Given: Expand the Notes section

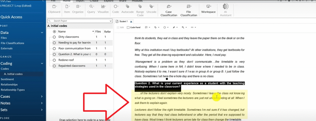Looking at the screenshot, I should 42,103.
